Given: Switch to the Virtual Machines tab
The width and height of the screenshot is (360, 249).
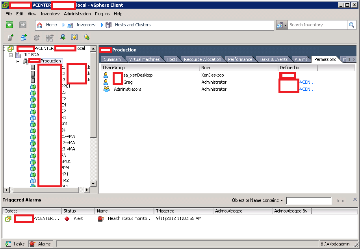Looking at the screenshot, I should 145,59.
